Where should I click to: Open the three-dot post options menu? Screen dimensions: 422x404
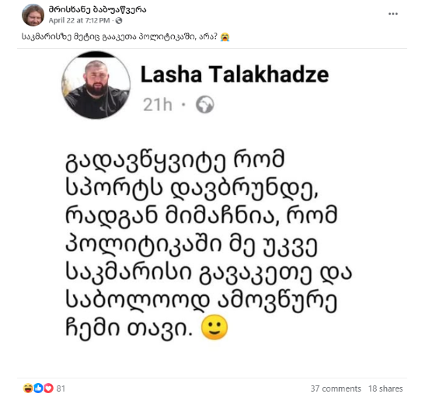point(393,14)
